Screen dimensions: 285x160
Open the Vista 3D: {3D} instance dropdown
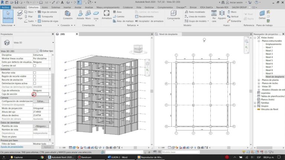click(37, 51)
